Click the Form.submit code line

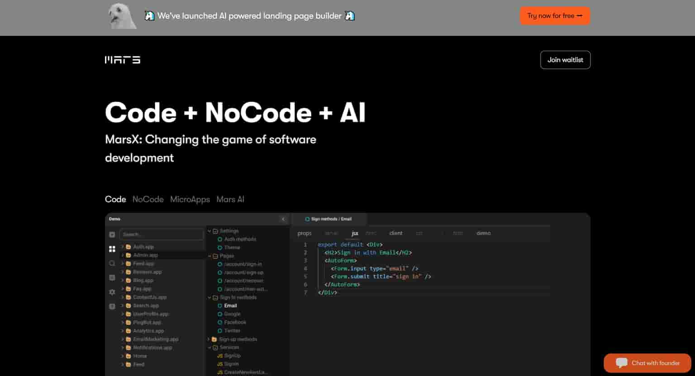pos(381,277)
